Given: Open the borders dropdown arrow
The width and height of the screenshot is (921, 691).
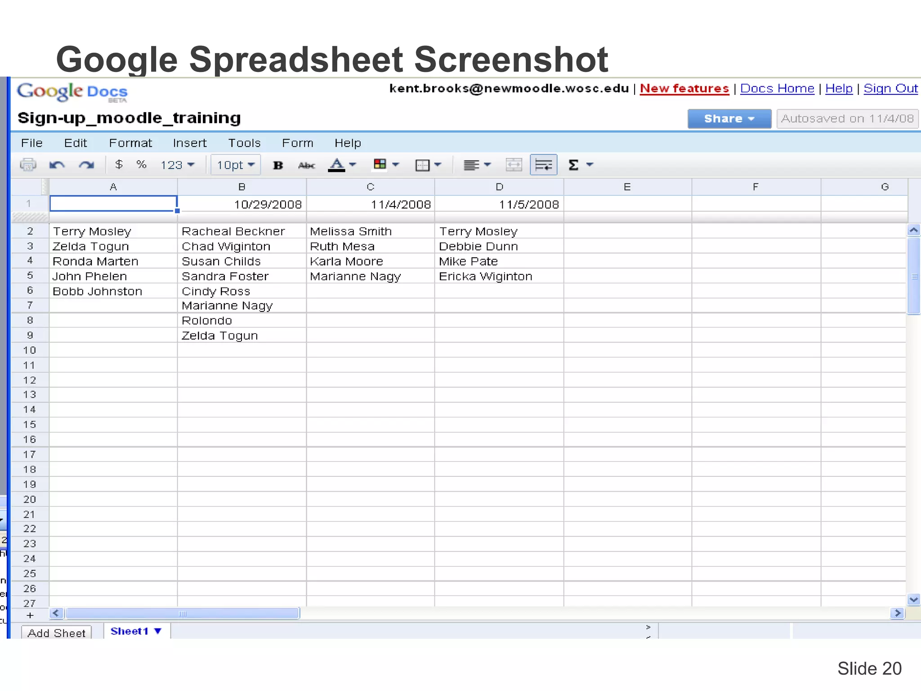Looking at the screenshot, I should pyautogui.click(x=438, y=165).
